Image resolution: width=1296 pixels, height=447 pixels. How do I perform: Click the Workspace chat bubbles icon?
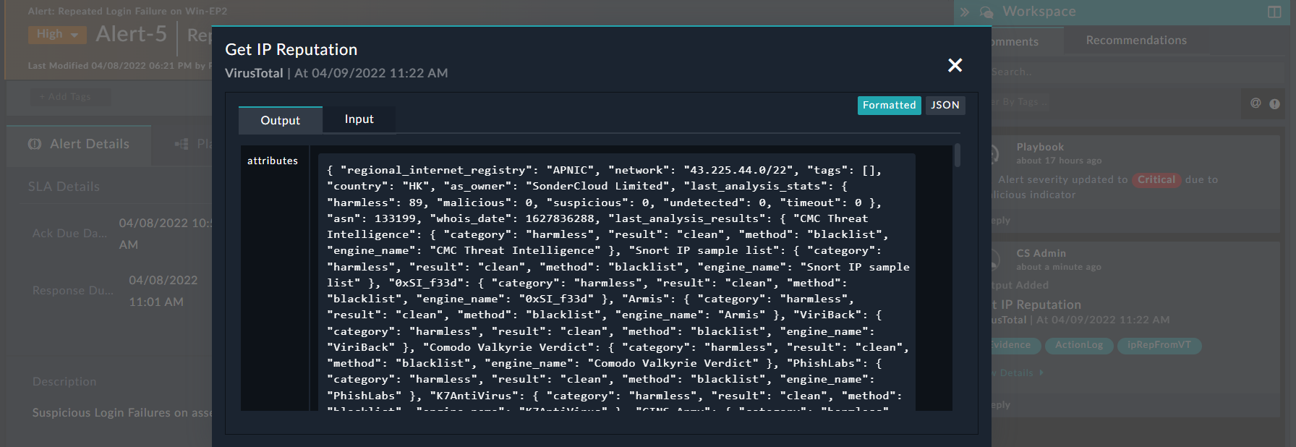click(986, 12)
